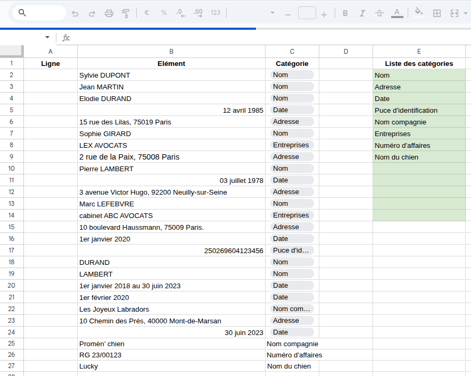Viewport: 471px width, 376px height.
Task: Select the "Jean MARTIN" cell
Action: point(171,87)
